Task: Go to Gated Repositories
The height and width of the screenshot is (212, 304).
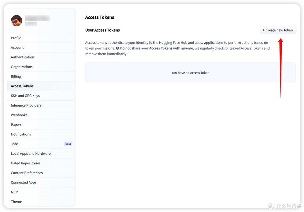Action: pos(41,163)
